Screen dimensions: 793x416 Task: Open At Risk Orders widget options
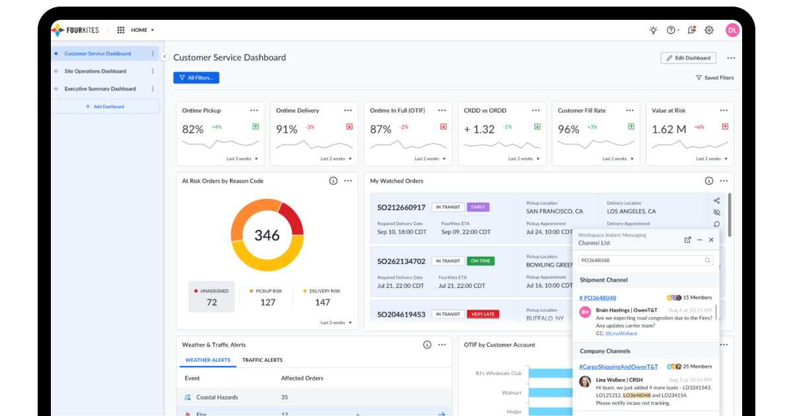point(348,181)
